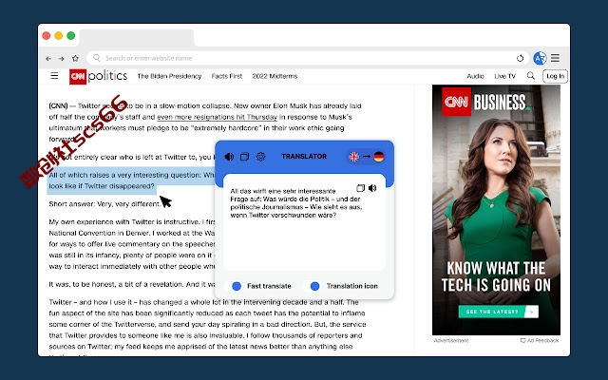Click the browser forward arrow
This screenshot has width=608, height=380.
pos(61,59)
